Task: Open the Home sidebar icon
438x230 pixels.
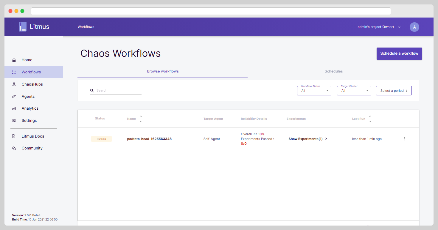Action: pos(14,60)
